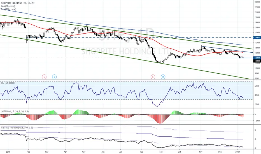Select the SHOPRITE HOLDINGS LTD, 1D, JSE title
261x154 pixels.
click(18, 3)
